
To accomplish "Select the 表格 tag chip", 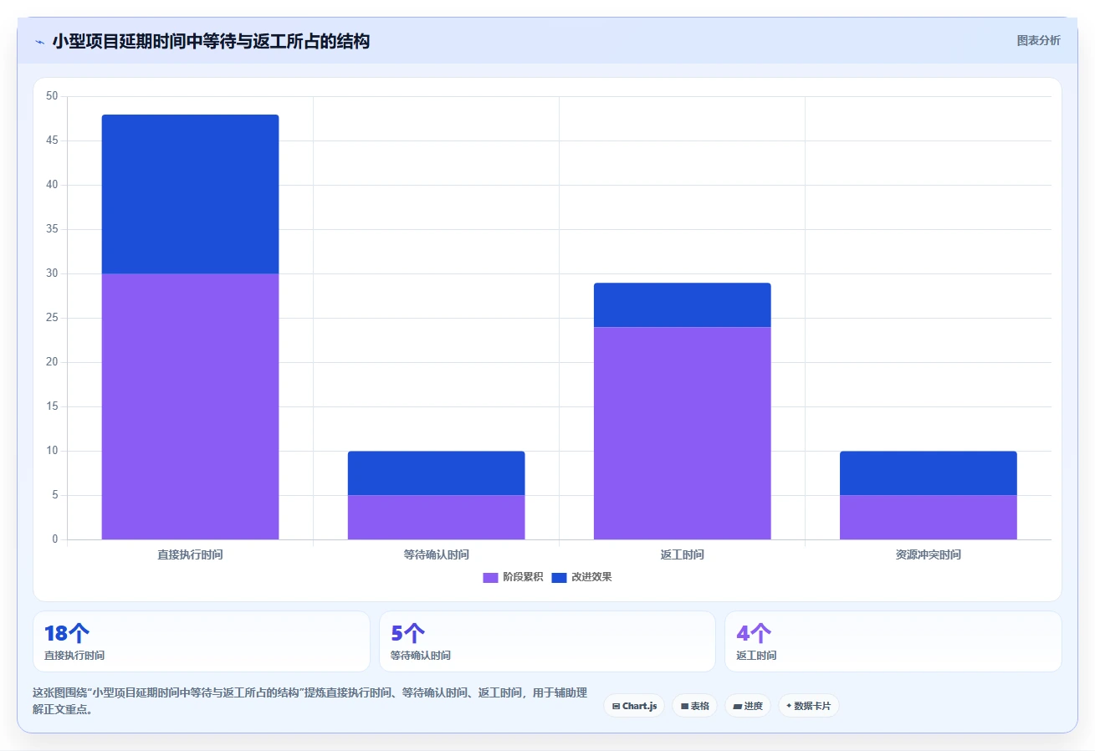I will tap(694, 706).
